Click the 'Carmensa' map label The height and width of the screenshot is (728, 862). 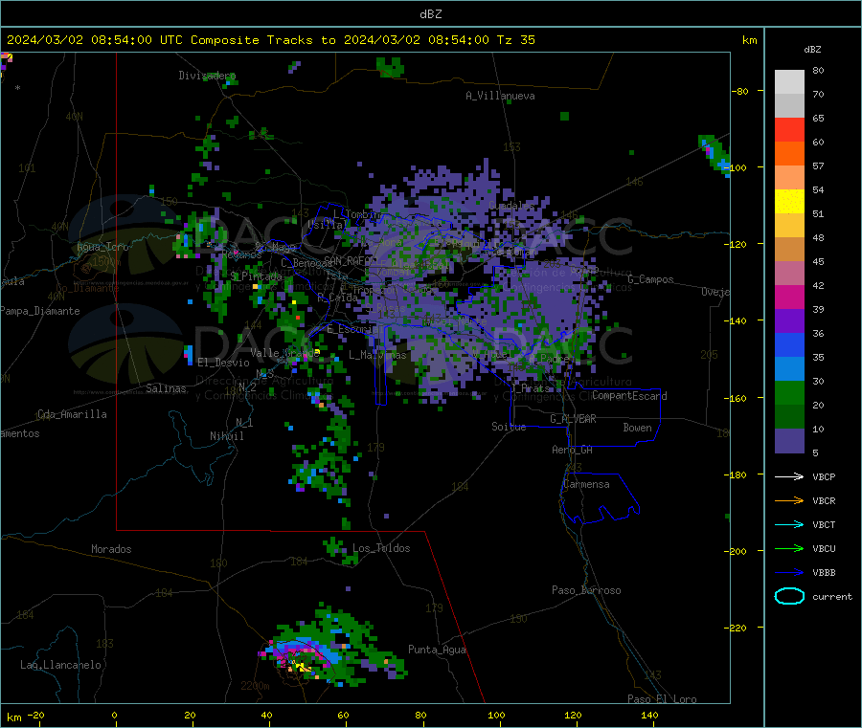586,484
